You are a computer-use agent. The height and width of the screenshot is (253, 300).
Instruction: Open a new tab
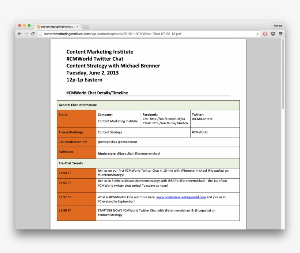click(85, 27)
